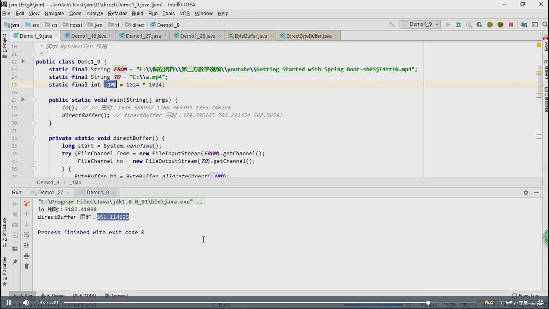This screenshot has width=549, height=309.
Task: Open the Demo1_9 run configuration dropdown
Action: tap(420, 24)
